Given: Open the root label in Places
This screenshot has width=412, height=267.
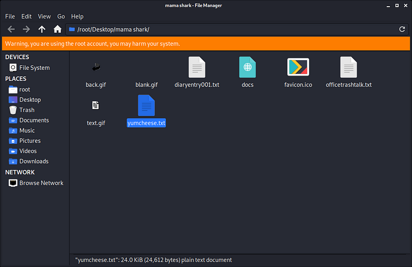Looking at the screenshot, I should (25, 90).
